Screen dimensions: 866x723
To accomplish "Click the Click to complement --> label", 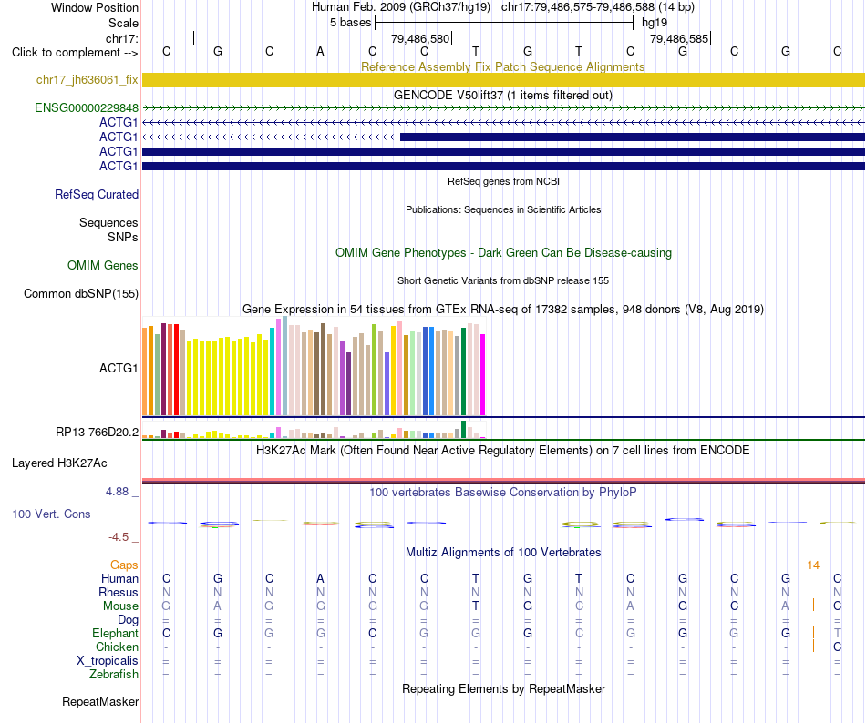I will (75, 53).
